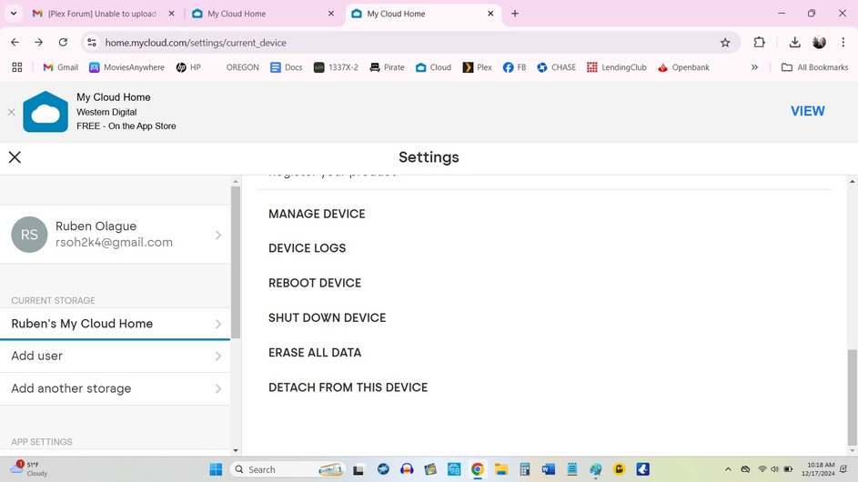858x482 pixels.
Task: Select ERASE ALL DATA
Action: 315,353
